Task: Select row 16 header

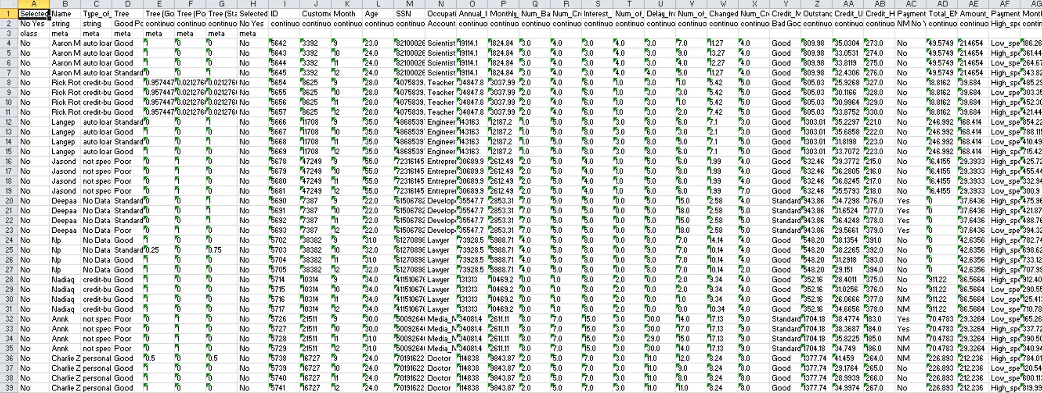Action: click(x=9, y=162)
